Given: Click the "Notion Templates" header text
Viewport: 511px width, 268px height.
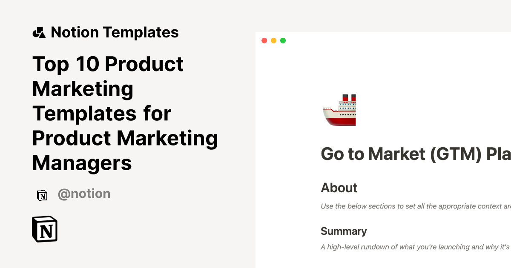Looking at the screenshot, I should [x=115, y=32].
